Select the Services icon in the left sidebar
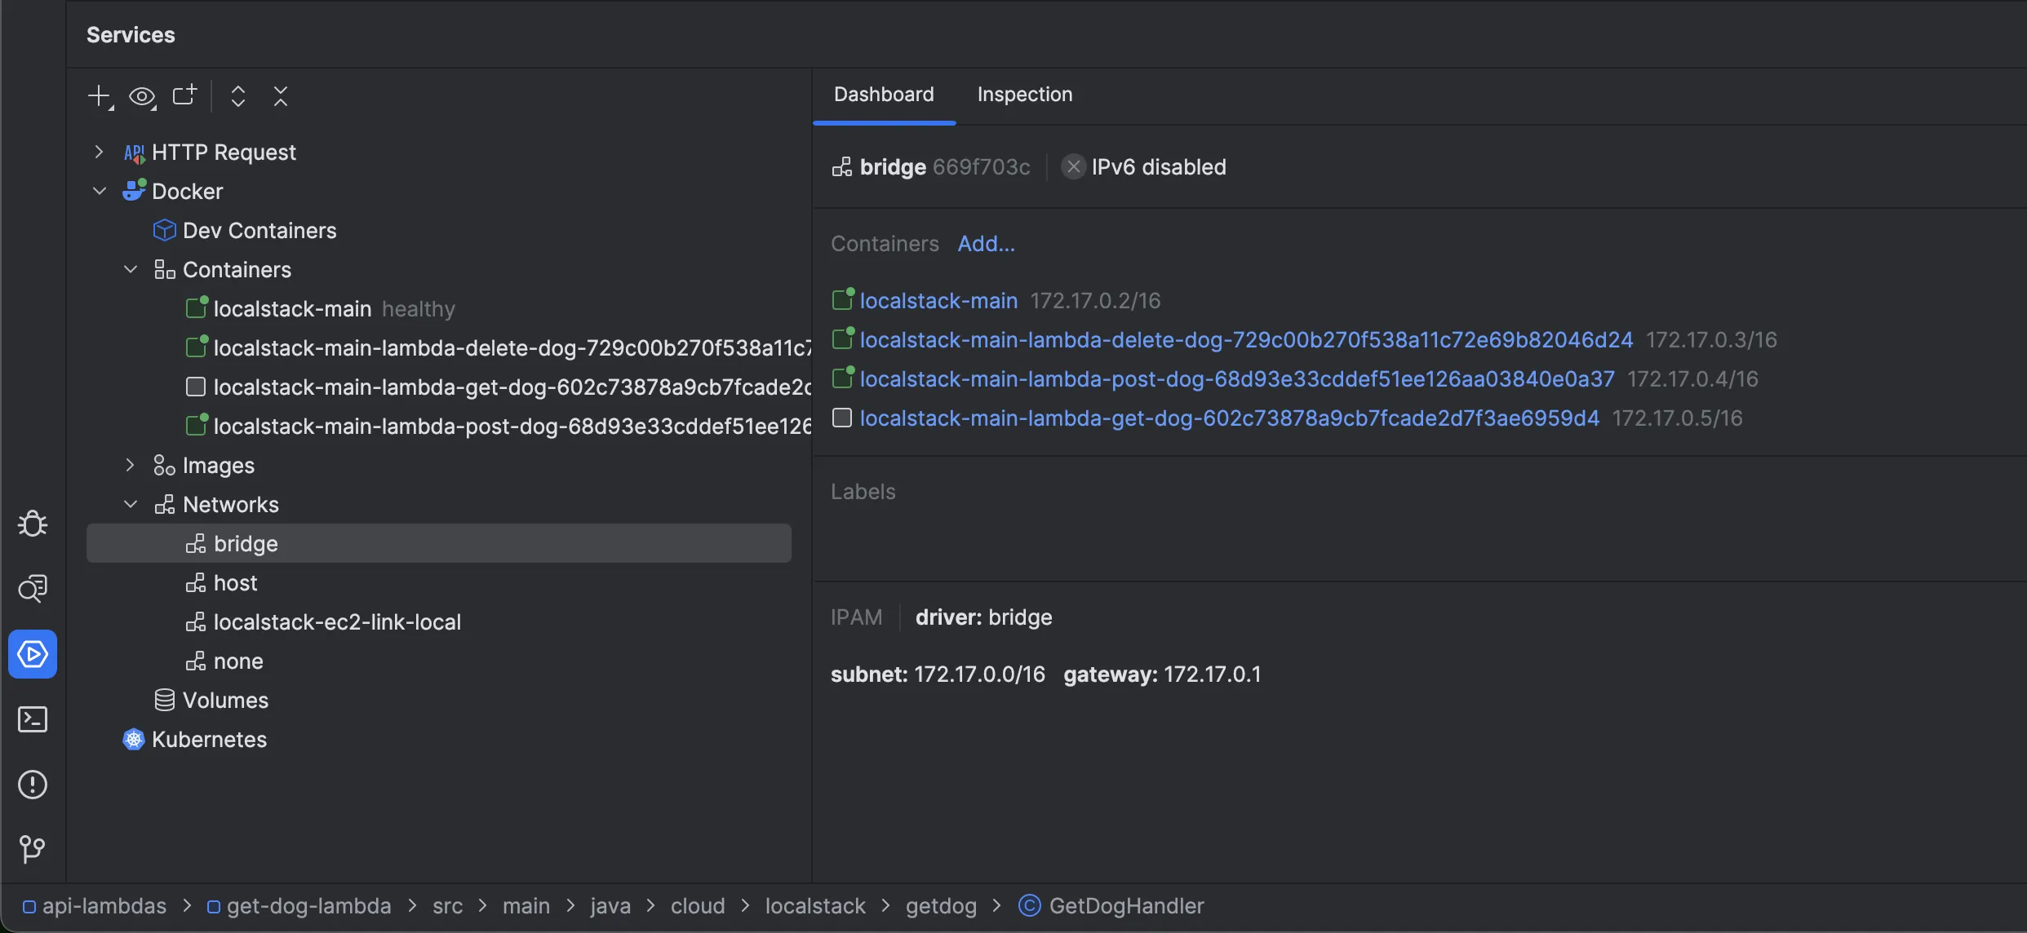The height and width of the screenshot is (933, 2027). pyautogui.click(x=33, y=653)
